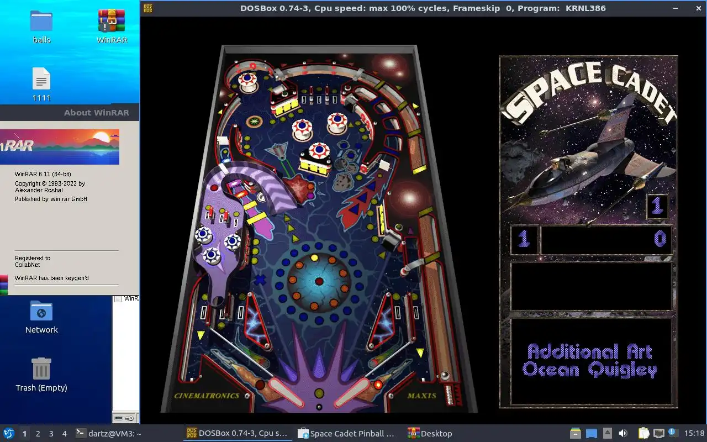Open the notification alert tray icon
707x442 pixels.
click(x=673, y=433)
